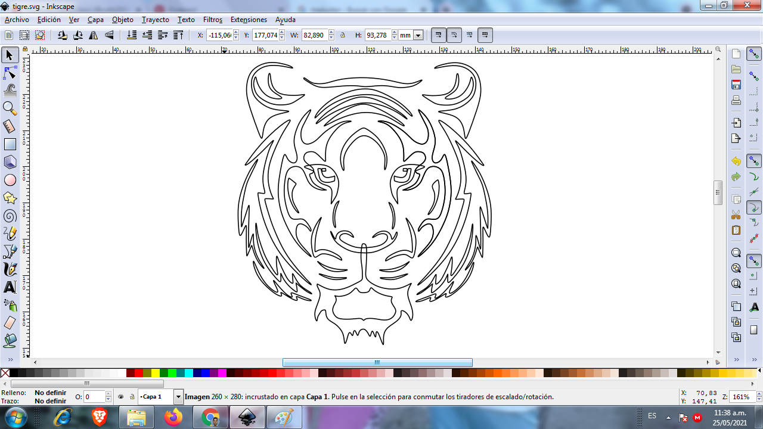Increase the Y coordinate stepper

coord(283,33)
